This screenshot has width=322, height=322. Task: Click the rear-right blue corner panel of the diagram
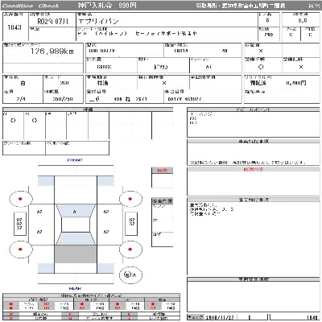[105, 268]
